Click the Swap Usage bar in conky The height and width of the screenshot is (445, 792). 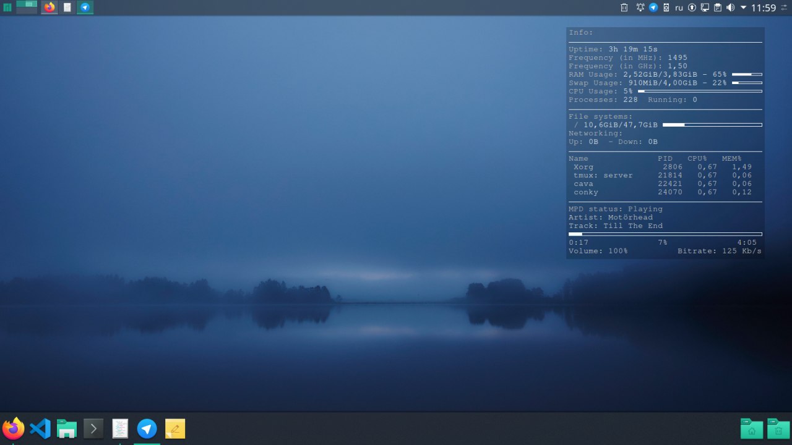point(747,83)
